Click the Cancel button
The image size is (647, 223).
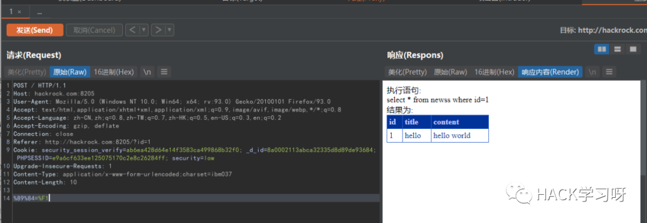[94, 30]
